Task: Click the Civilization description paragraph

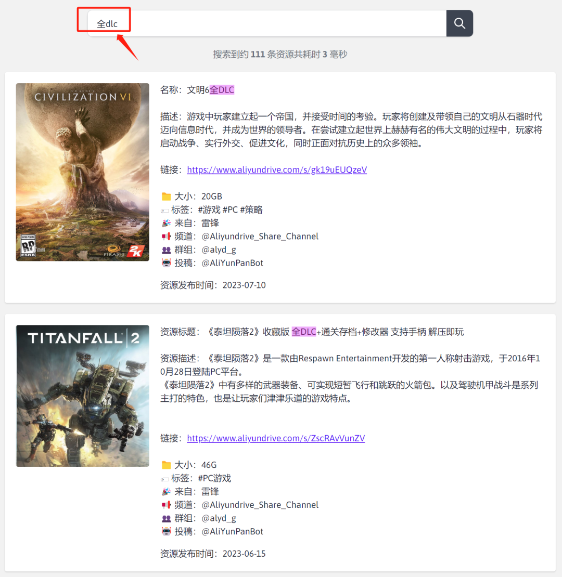Action: pyautogui.click(x=352, y=130)
